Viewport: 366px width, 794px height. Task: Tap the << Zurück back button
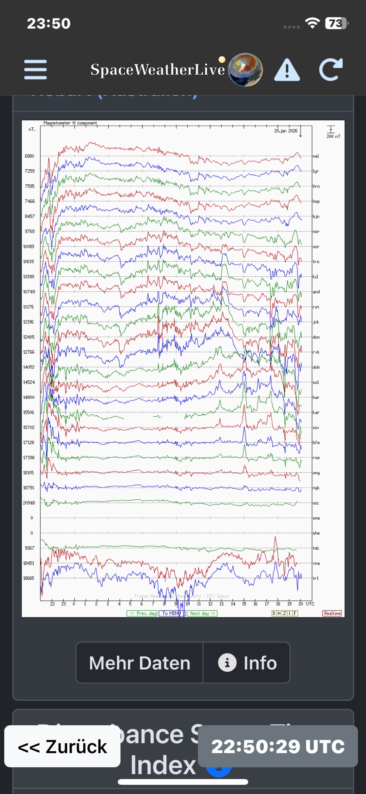pos(62,746)
